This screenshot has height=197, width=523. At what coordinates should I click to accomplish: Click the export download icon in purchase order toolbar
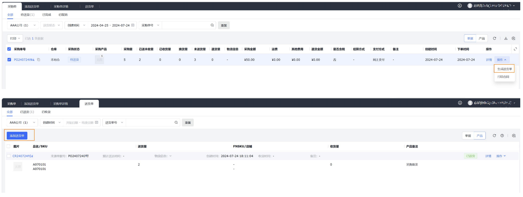coord(505,38)
